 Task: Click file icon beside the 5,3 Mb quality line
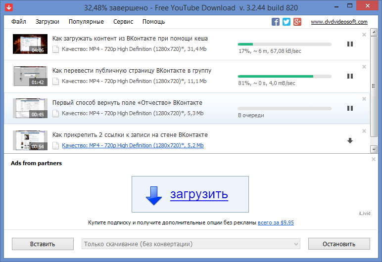pos(56,114)
